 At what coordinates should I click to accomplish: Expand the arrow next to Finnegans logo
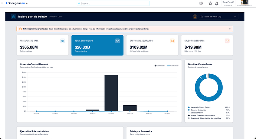coord(27,3)
